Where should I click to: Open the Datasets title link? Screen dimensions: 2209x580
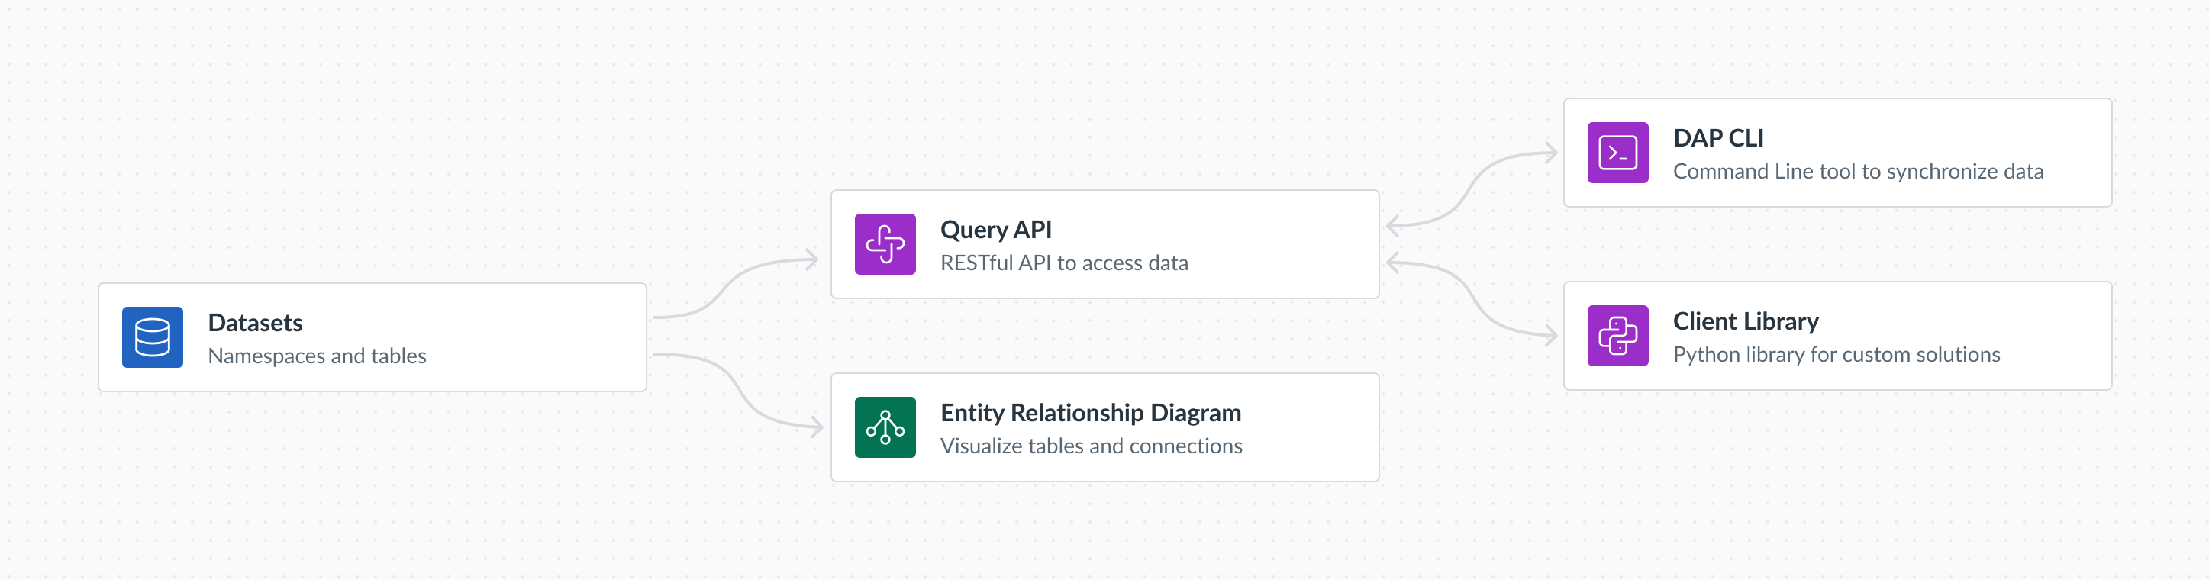(x=255, y=323)
